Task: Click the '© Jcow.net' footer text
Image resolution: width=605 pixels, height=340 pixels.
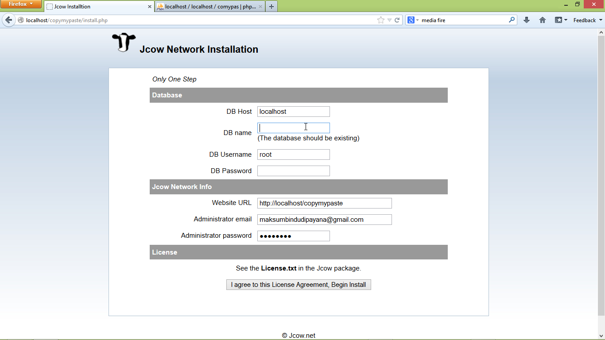Action: tap(299, 336)
